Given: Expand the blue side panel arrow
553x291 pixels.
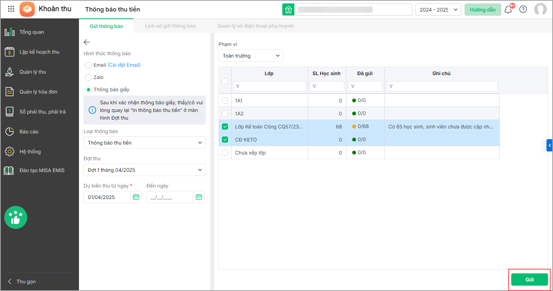Looking at the screenshot, I should click(550, 145).
